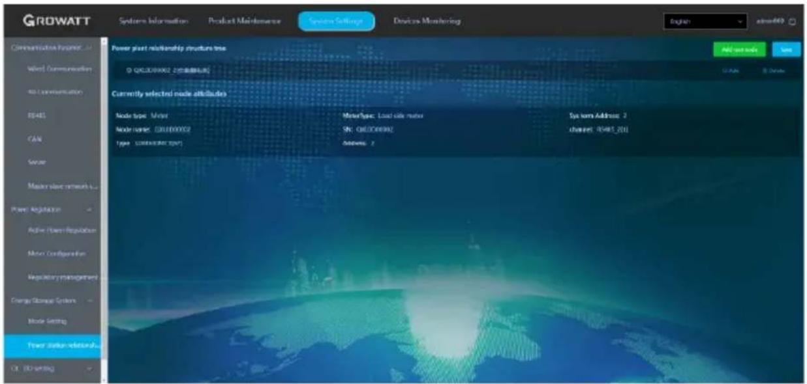Select the highlighted Power station relationship entry
The width and height of the screenshot is (807, 384).
tap(52, 345)
